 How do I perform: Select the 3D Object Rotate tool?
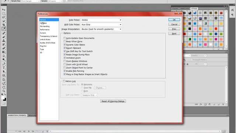point(4,80)
